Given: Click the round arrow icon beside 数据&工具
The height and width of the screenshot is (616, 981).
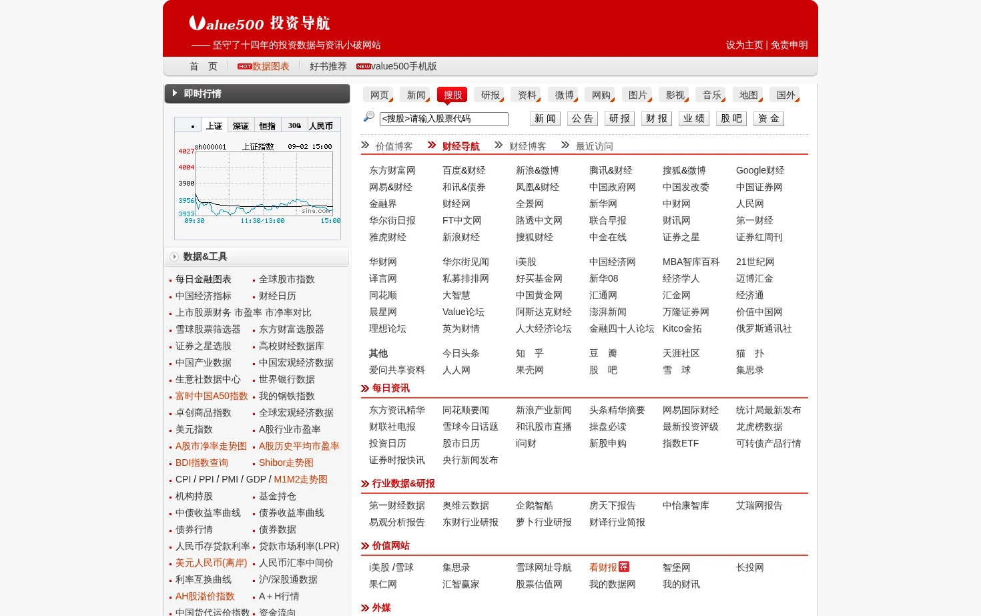Looking at the screenshot, I should (x=174, y=257).
